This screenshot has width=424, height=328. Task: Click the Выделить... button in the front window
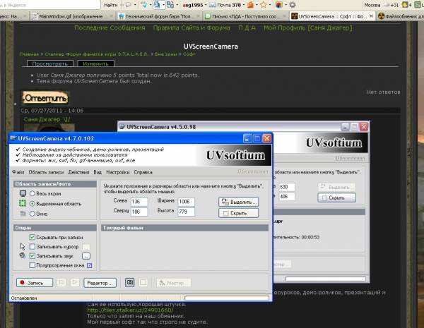pyautogui.click(x=239, y=202)
